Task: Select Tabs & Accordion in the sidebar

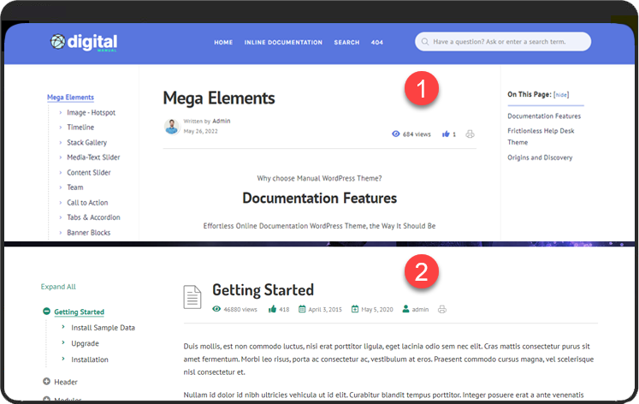Action: click(93, 217)
